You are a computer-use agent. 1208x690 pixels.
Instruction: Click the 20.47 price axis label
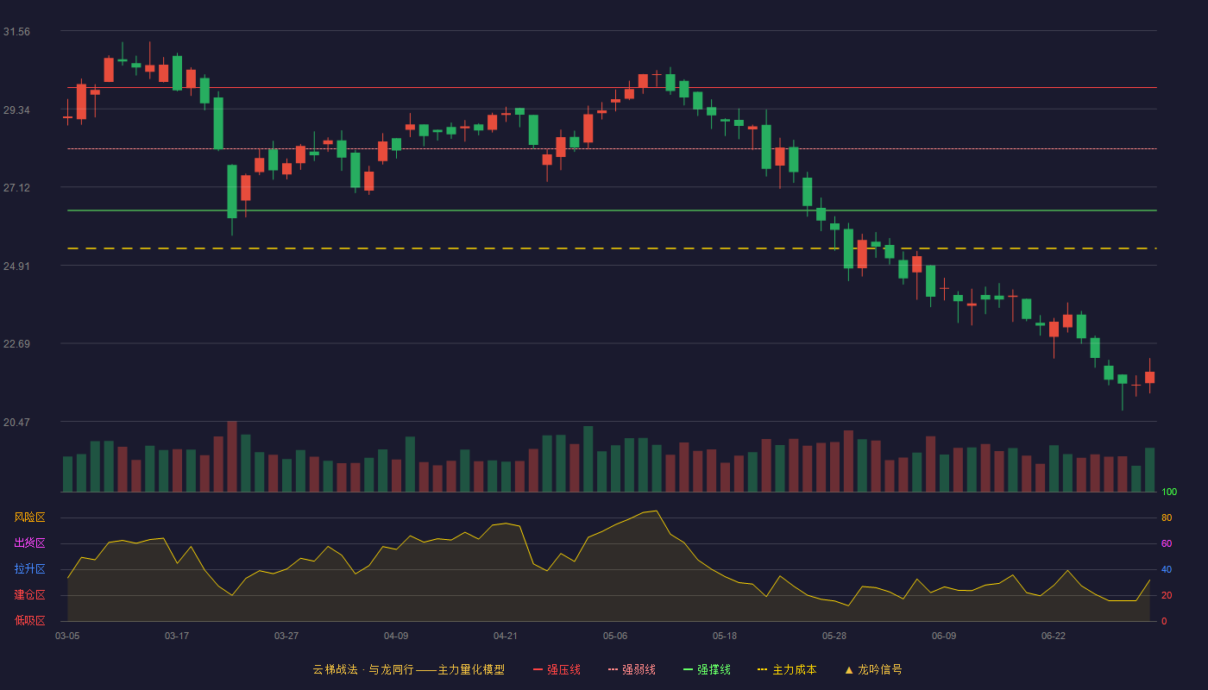point(16,422)
